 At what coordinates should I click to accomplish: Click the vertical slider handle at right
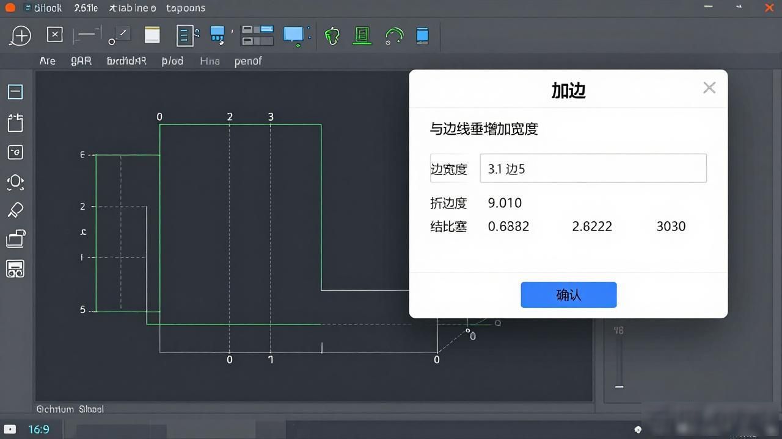(x=619, y=387)
